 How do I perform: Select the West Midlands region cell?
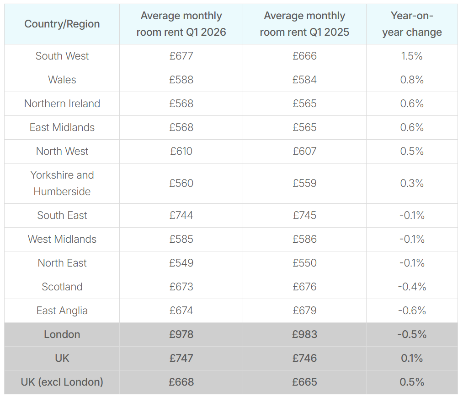[62, 239]
